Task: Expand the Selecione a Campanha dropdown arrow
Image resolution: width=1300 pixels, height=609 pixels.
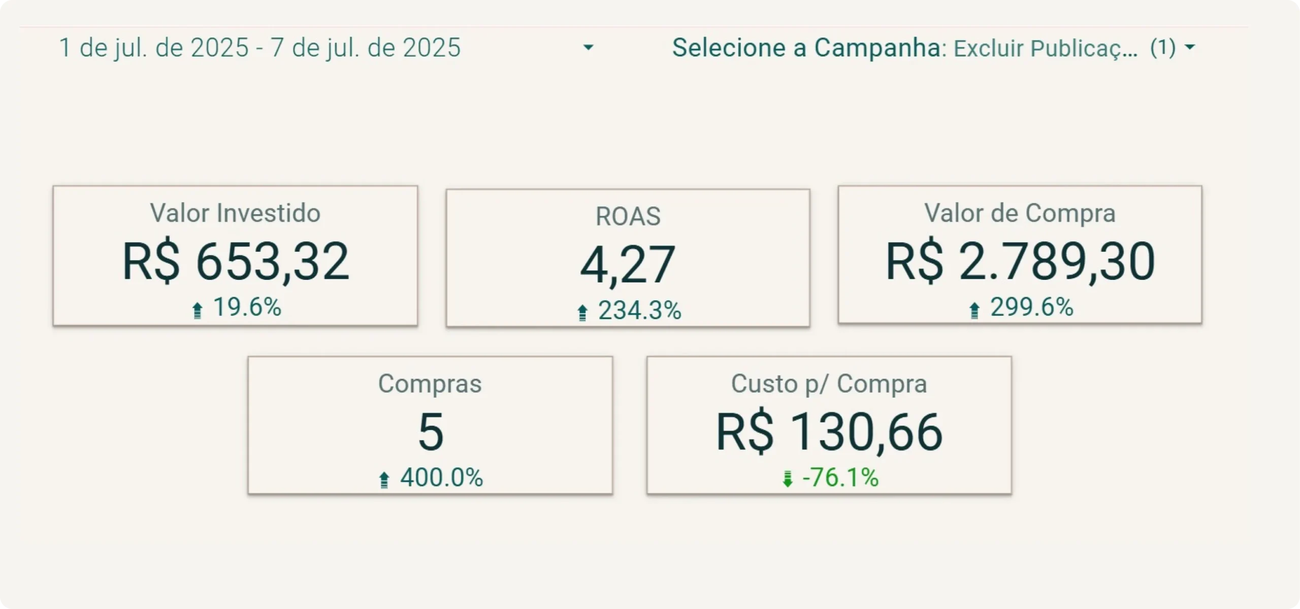Action: (1189, 48)
